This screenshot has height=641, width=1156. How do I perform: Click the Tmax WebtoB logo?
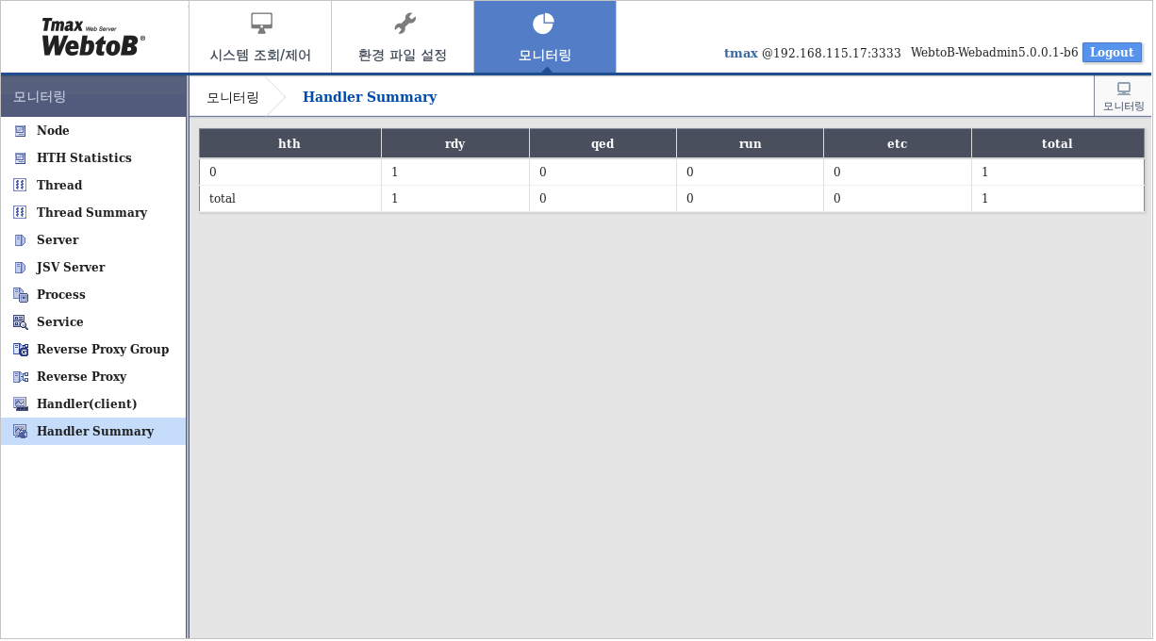click(x=93, y=37)
